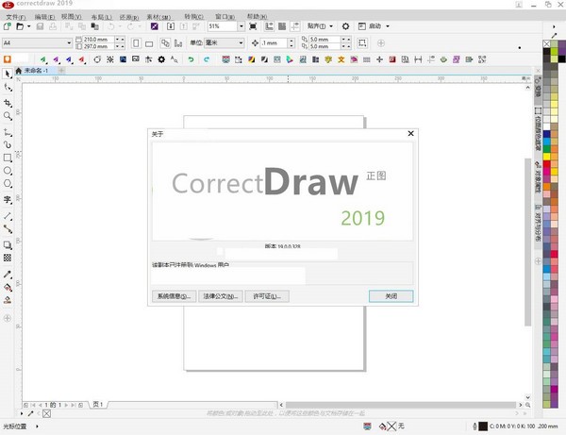Click the page height 297.0 mm field

coord(98,46)
